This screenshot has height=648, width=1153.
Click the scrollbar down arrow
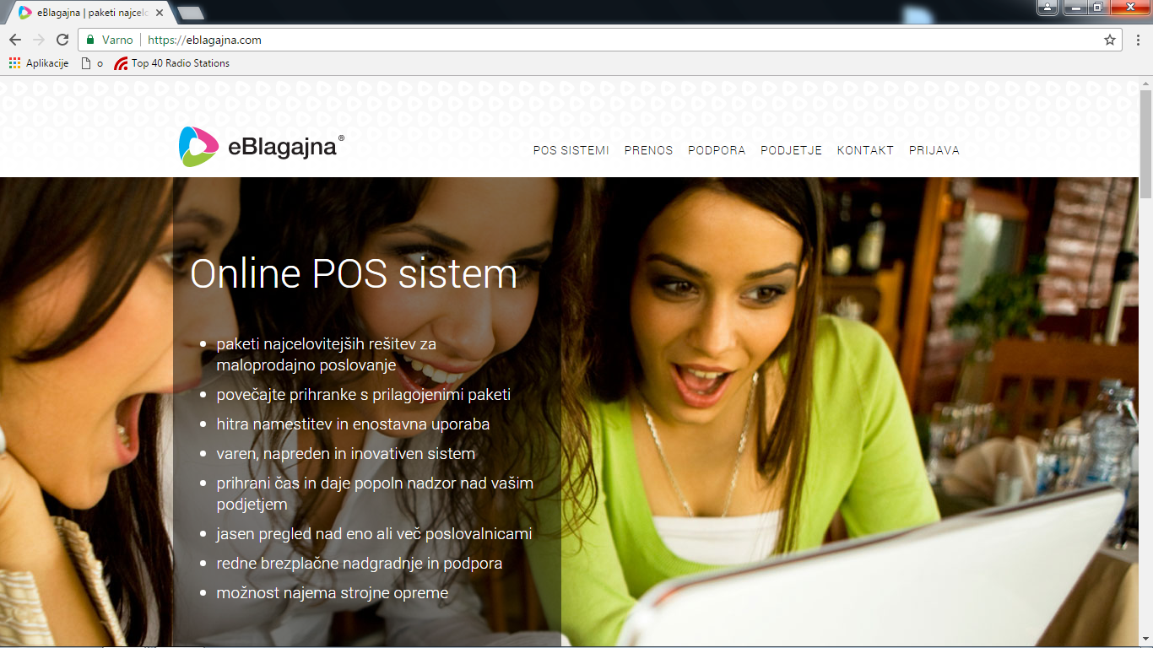pos(1145,640)
